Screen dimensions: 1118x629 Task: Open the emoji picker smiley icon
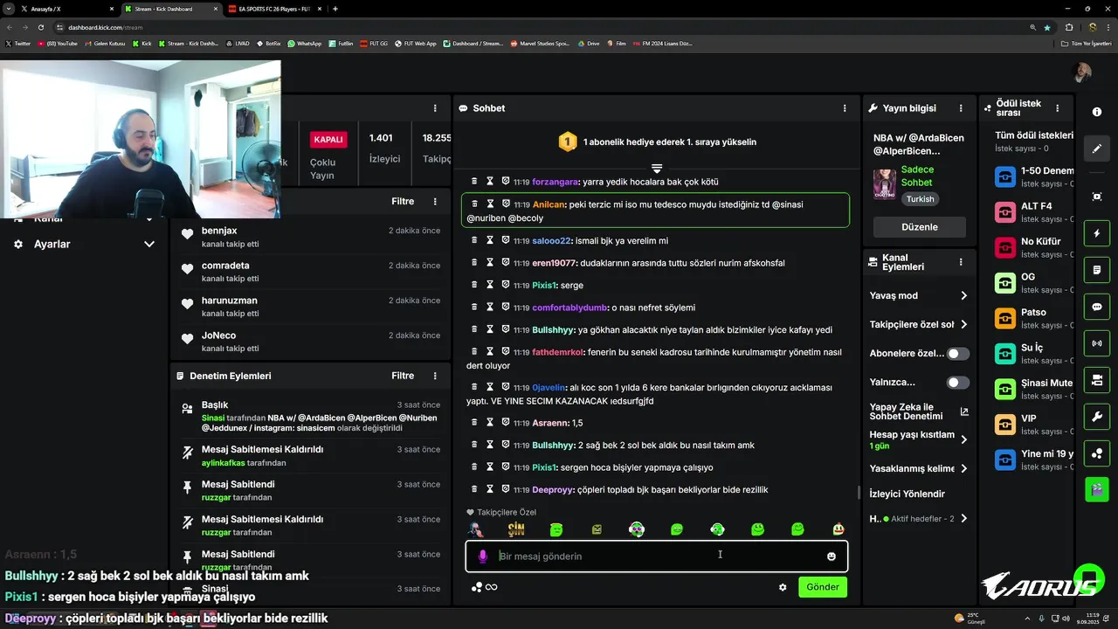click(x=832, y=556)
